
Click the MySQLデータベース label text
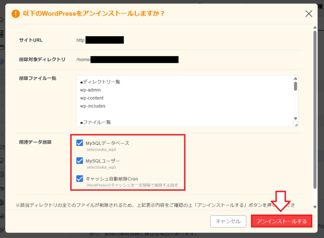click(x=107, y=143)
